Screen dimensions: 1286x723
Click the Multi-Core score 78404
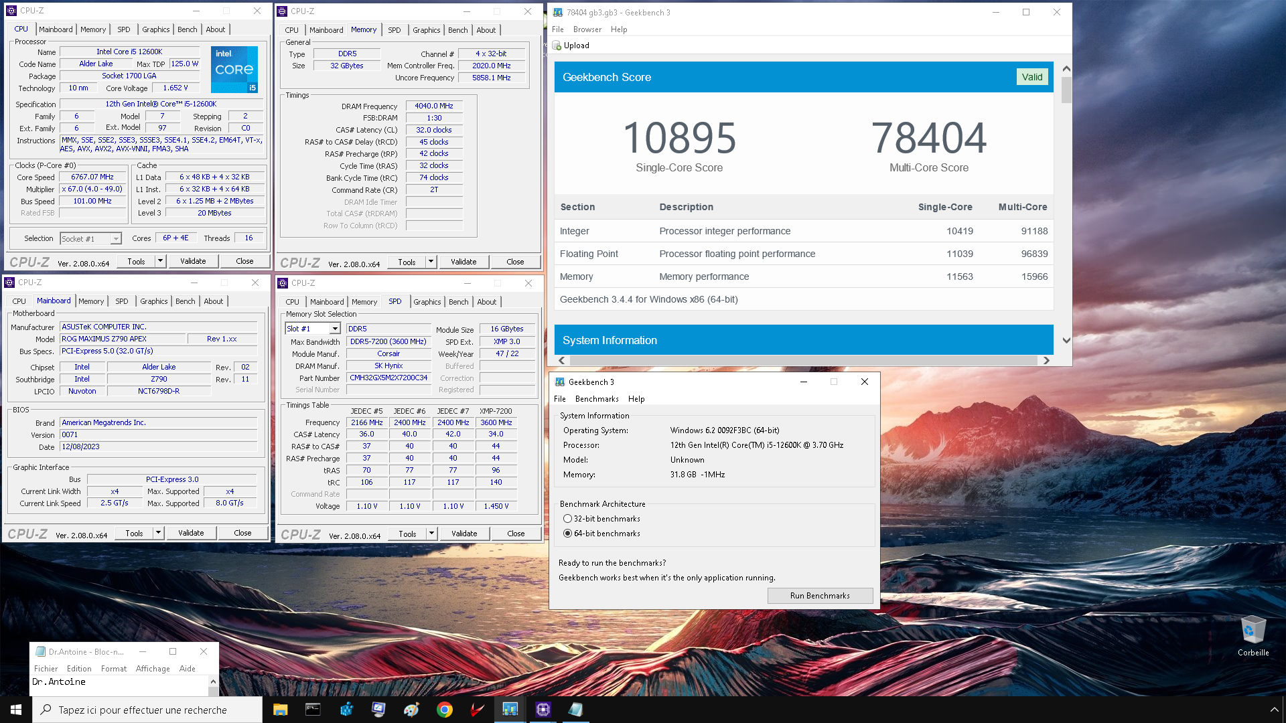click(x=928, y=137)
